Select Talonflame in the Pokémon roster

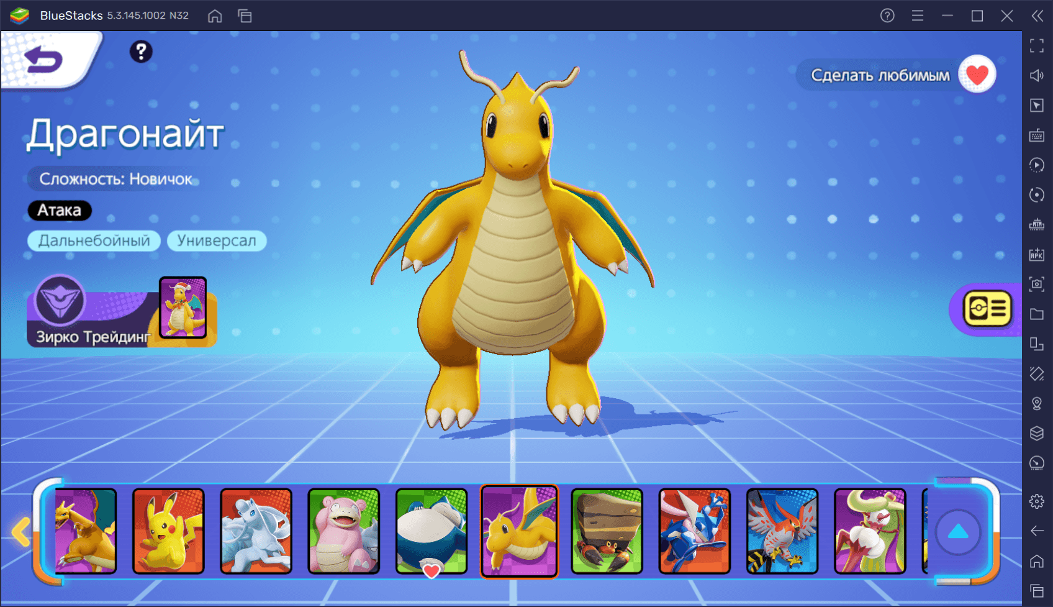coord(782,531)
